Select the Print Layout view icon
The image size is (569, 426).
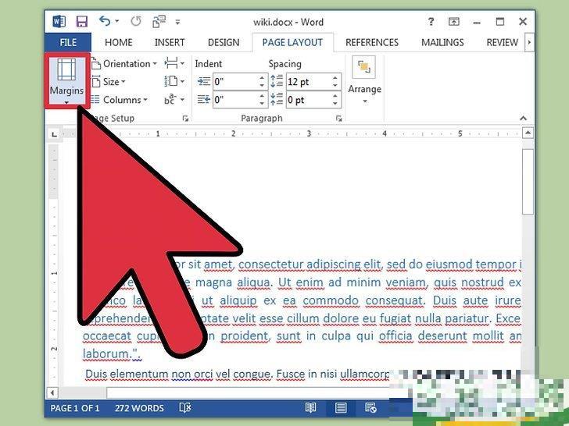pos(341,408)
